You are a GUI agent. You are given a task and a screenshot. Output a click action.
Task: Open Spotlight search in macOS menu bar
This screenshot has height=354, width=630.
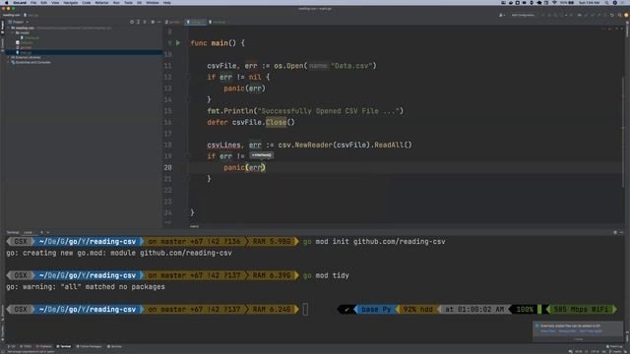tap(606, 3)
